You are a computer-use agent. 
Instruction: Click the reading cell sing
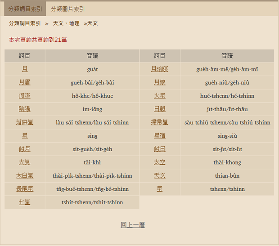pos(92,136)
